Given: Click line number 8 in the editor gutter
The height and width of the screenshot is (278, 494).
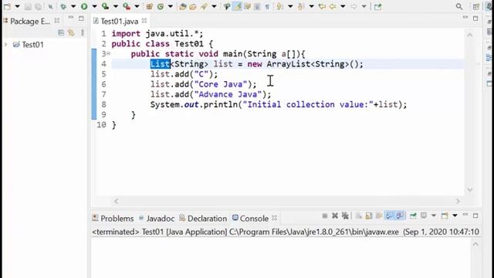Looking at the screenshot, I should point(103,104).
